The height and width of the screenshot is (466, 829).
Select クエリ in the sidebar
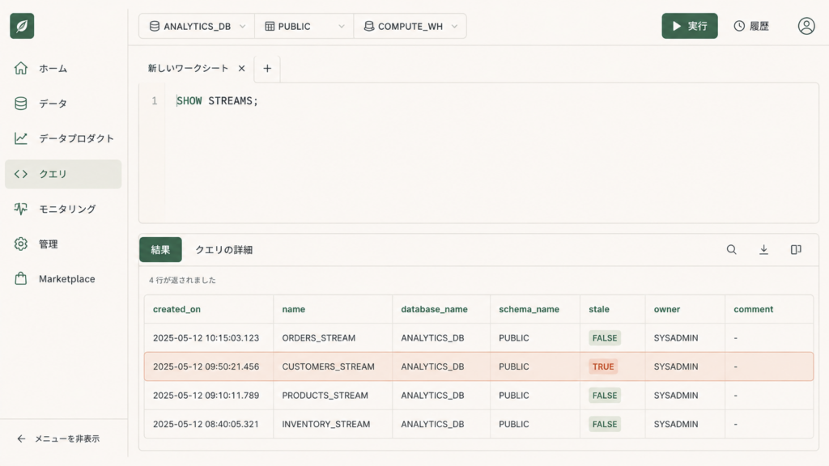(63, 174)
